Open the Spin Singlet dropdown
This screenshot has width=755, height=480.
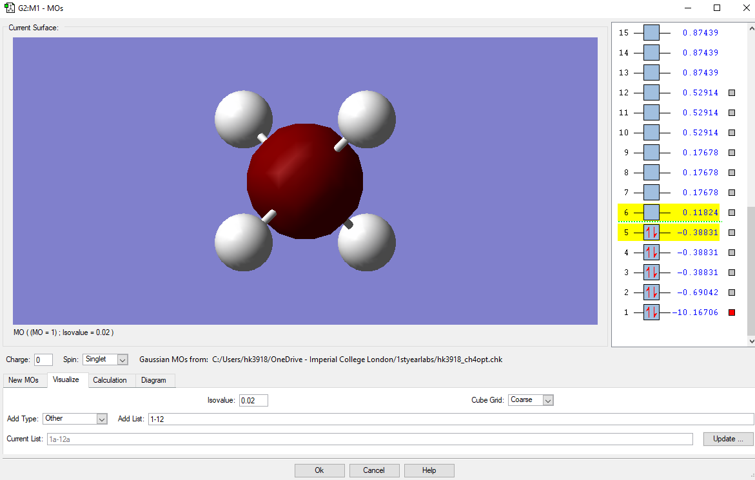click(123, 360)
